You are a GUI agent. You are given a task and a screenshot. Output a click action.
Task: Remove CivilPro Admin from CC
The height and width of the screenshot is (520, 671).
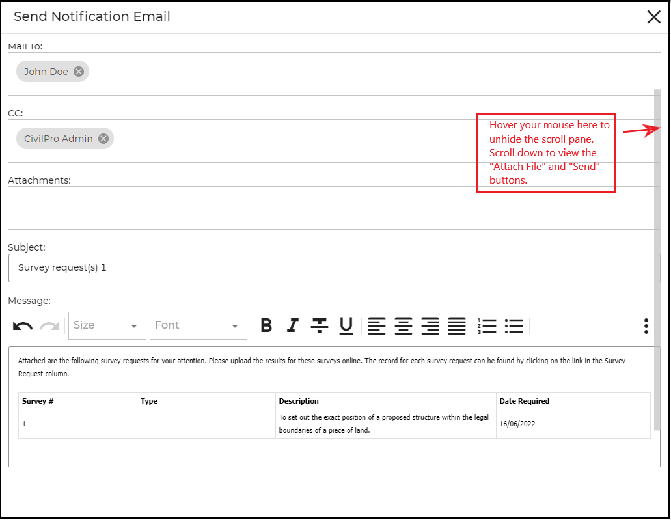103,139
